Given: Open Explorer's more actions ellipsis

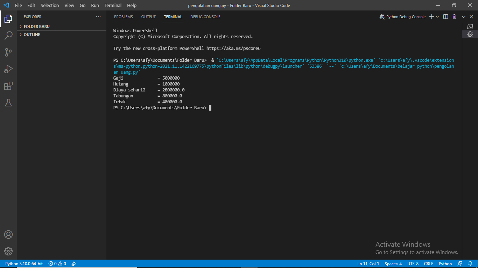Looking at the screenshot, I should pos(98,17).
